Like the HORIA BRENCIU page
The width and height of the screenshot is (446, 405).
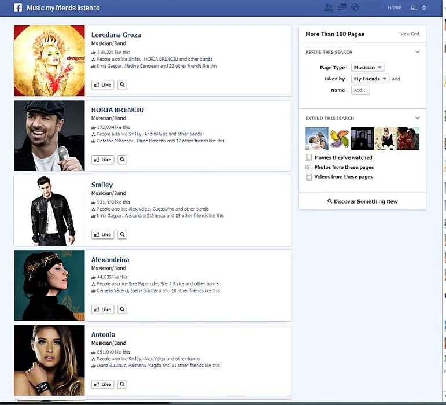point(102,160)
